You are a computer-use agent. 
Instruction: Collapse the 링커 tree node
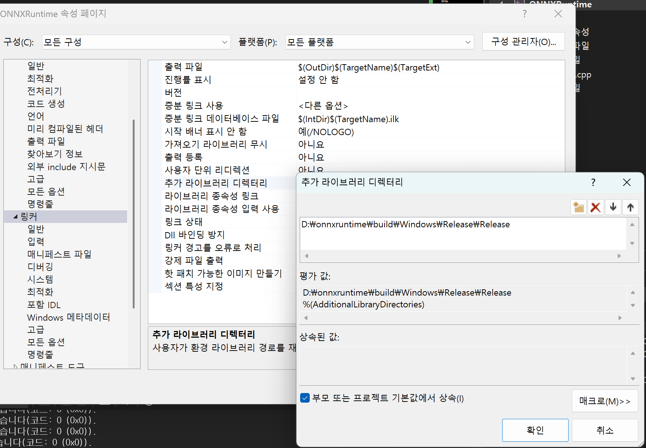coord(15,217)
